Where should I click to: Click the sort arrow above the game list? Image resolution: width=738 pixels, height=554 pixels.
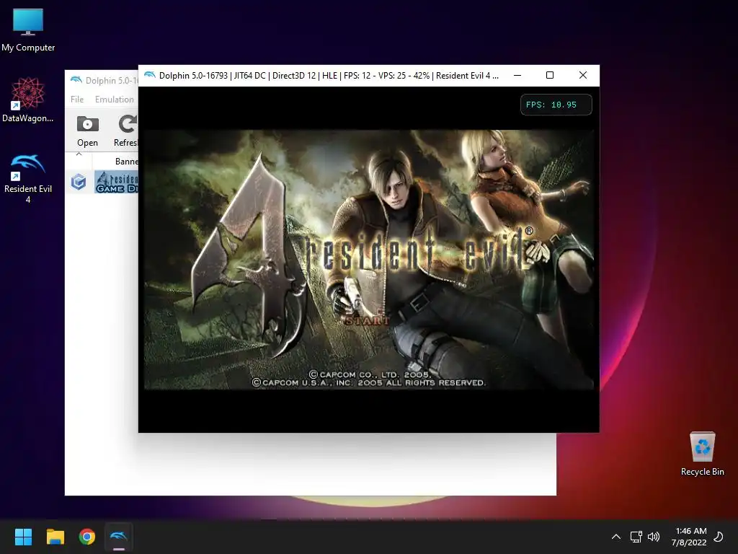(x=79, y=154)
